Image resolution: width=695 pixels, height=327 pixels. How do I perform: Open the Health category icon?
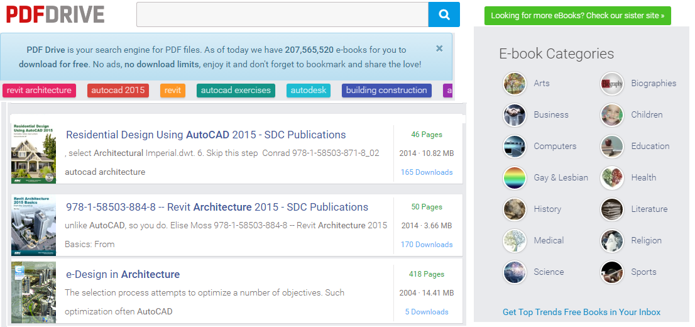pyautogui.click(x=611, y=178)
